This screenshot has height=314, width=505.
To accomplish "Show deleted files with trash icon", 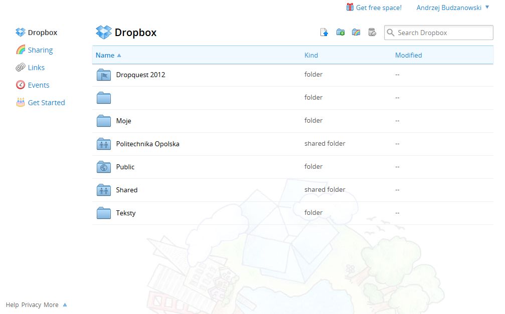I will tap(372, 33).
